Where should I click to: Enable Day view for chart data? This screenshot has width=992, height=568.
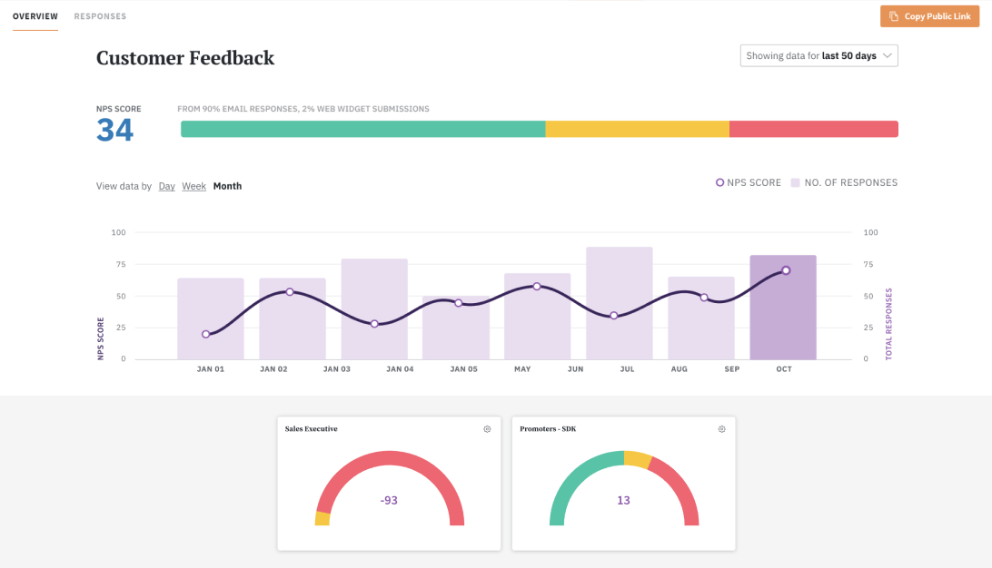[166, 186]
